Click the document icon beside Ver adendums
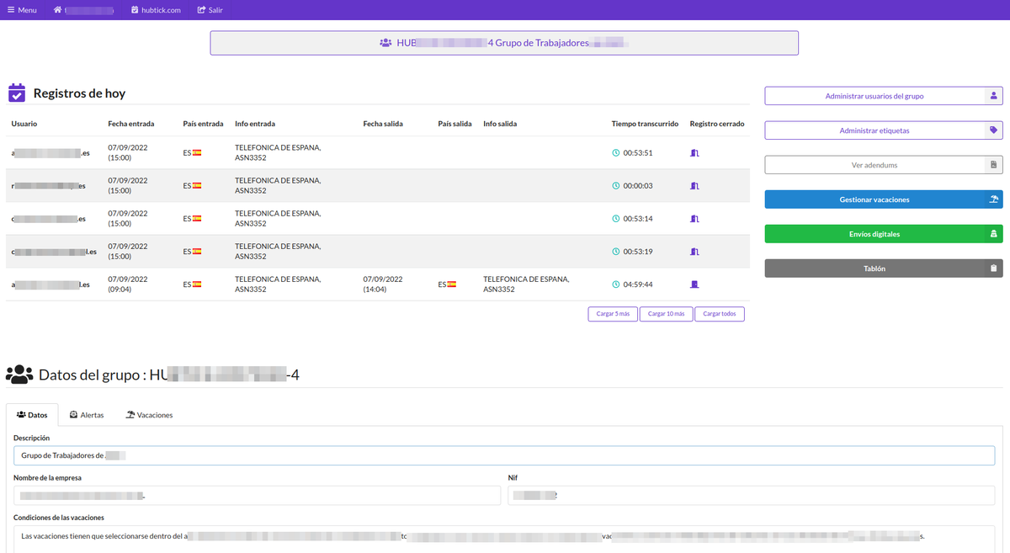Screen dimensions: 1010x553 tap(994, 165)
